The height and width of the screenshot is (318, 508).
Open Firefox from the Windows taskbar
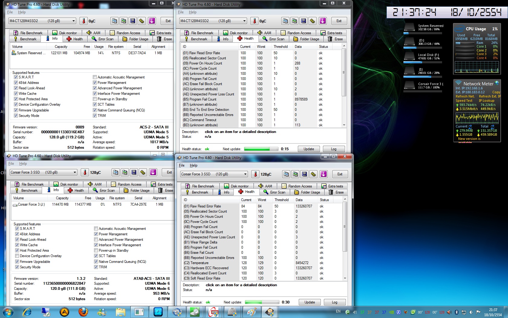pyautogui.click(x=83, y=312)
